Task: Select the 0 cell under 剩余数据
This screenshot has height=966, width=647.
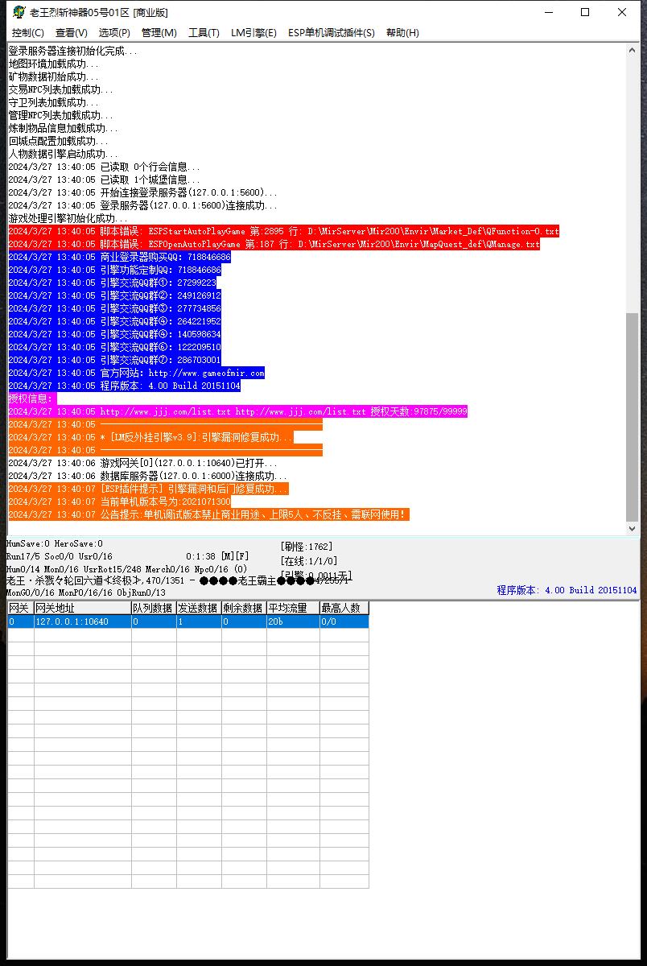Action: pyautogui.click(x=244, y=621)
